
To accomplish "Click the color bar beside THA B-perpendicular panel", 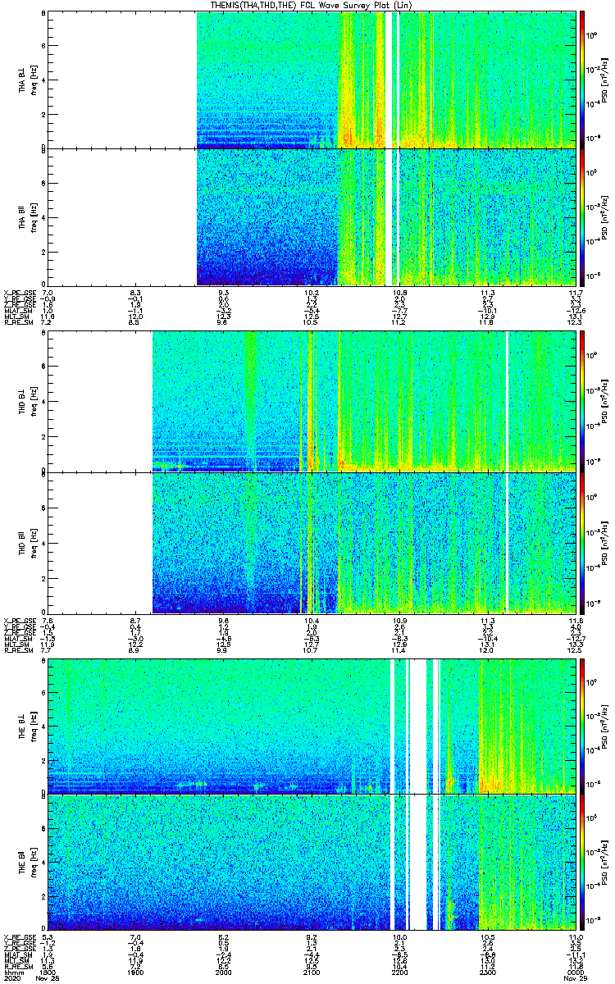I will [x=581, y=79].
